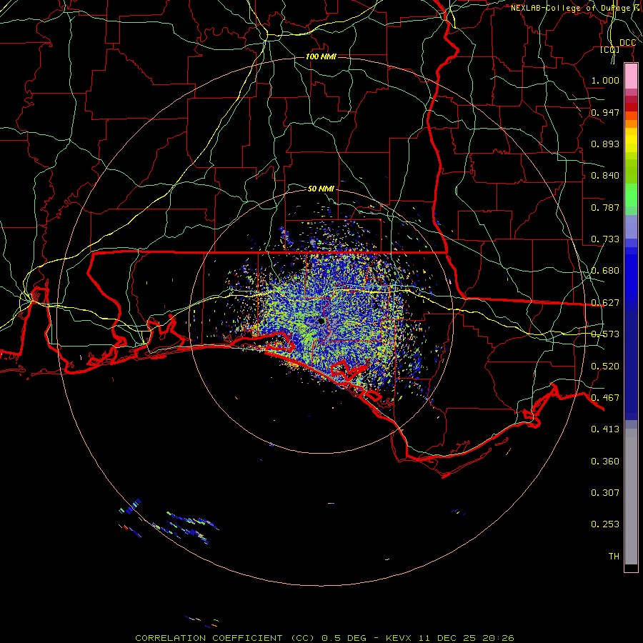Click the 0.947 color scale value
Viewport: 643px width, 643px height.
[605, 112]
